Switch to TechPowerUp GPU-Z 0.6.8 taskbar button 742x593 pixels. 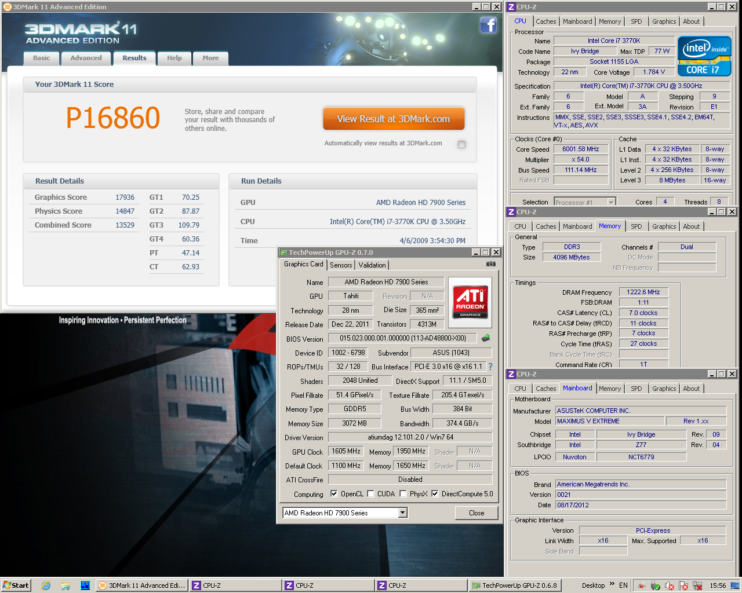tap(514, 585)
